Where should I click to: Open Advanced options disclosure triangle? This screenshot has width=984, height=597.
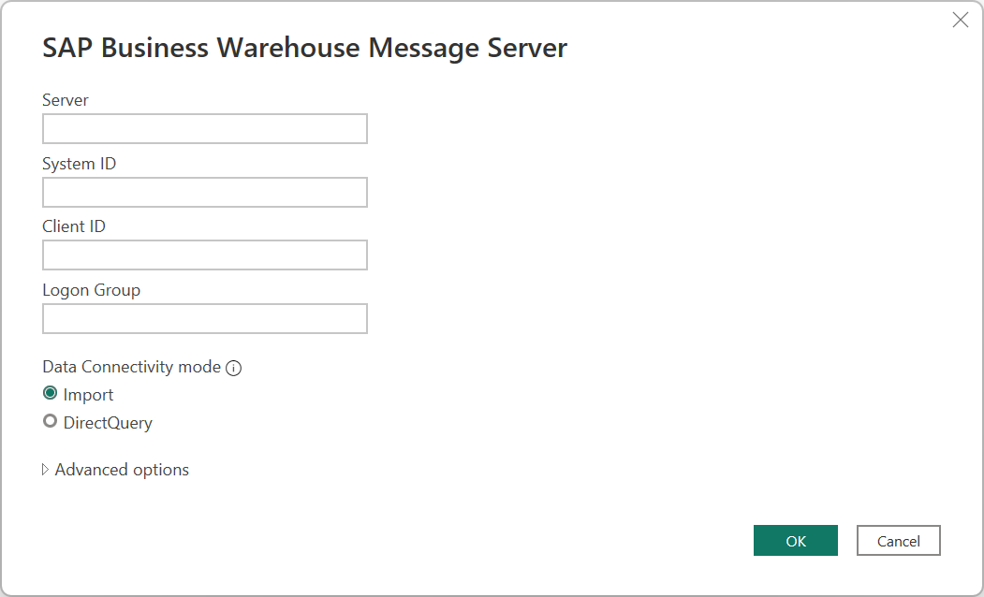pos(45,469)
